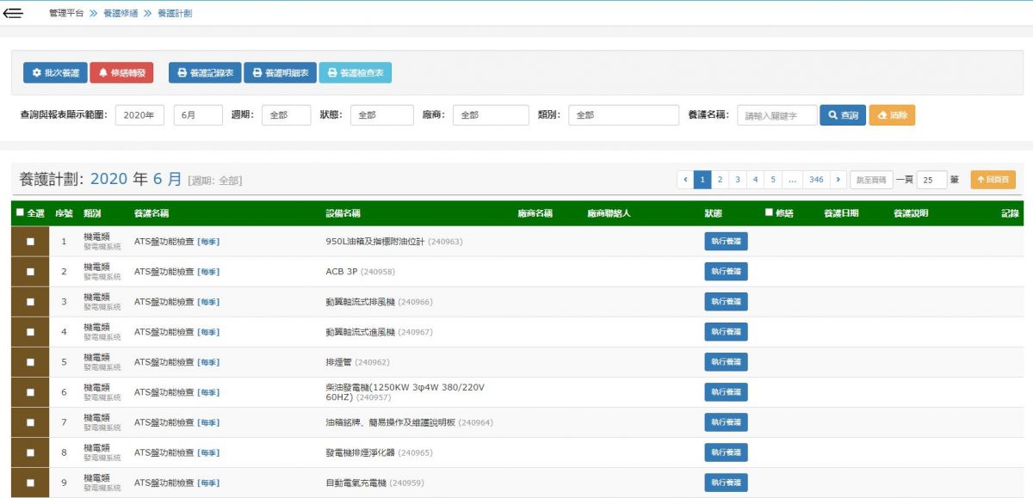1033x498 pixels.
Task: Click the 養護計劃: 2020 年 6 月 heading
Action: click(x=101, y=179)
